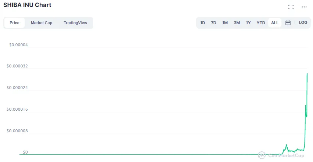Select the 1D time range
The height and width of the screenshot is (162, 313).
pos(202,23)
